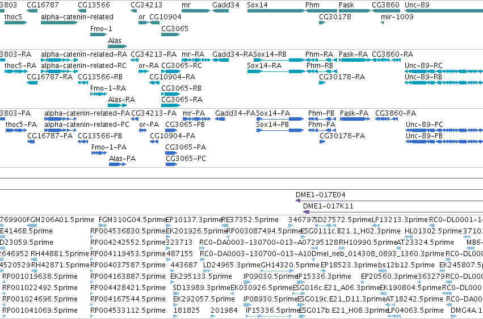Click the Sox14 gene glyph bar

[276, 11]
